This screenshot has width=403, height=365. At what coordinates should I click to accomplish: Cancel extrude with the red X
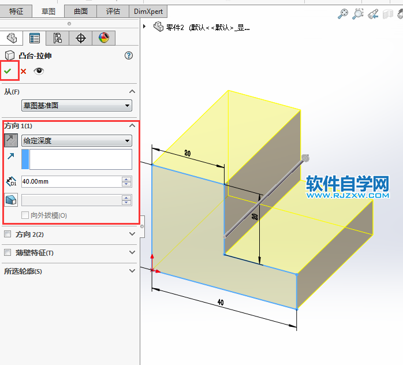pyautogui.click(x=24, y=71)
